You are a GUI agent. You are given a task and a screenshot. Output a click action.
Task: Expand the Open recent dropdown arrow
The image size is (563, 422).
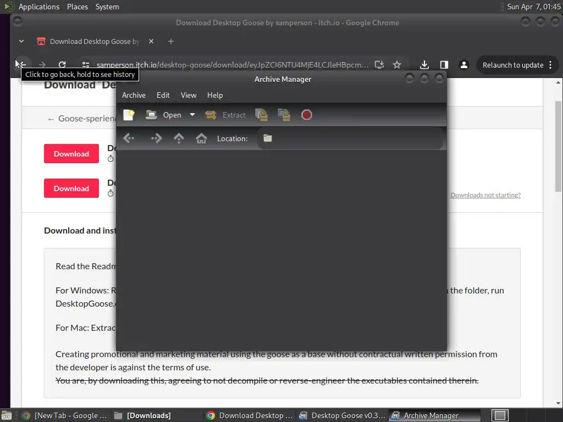tap(192, 115)
